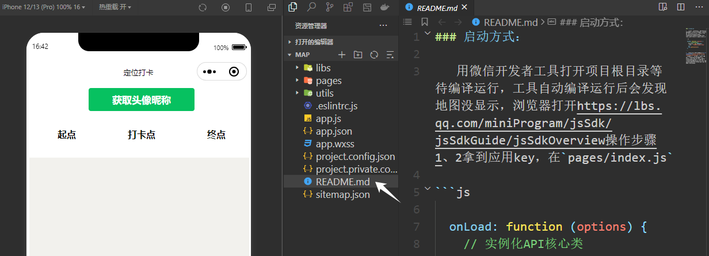Refresh the MAP file explorer
This screenshot has width=709, height=256.
(374, 55)
